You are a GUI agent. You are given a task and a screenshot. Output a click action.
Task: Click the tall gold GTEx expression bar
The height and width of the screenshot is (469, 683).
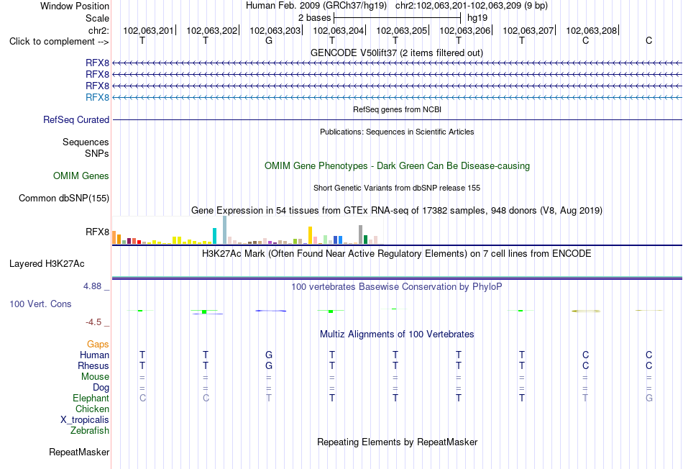click(310, 235)
